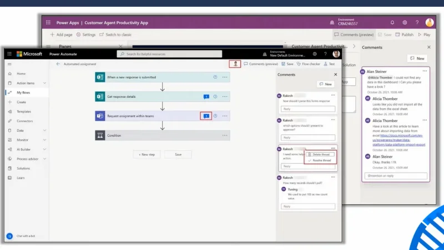Open Power Automate help icon

coord(325,54)
